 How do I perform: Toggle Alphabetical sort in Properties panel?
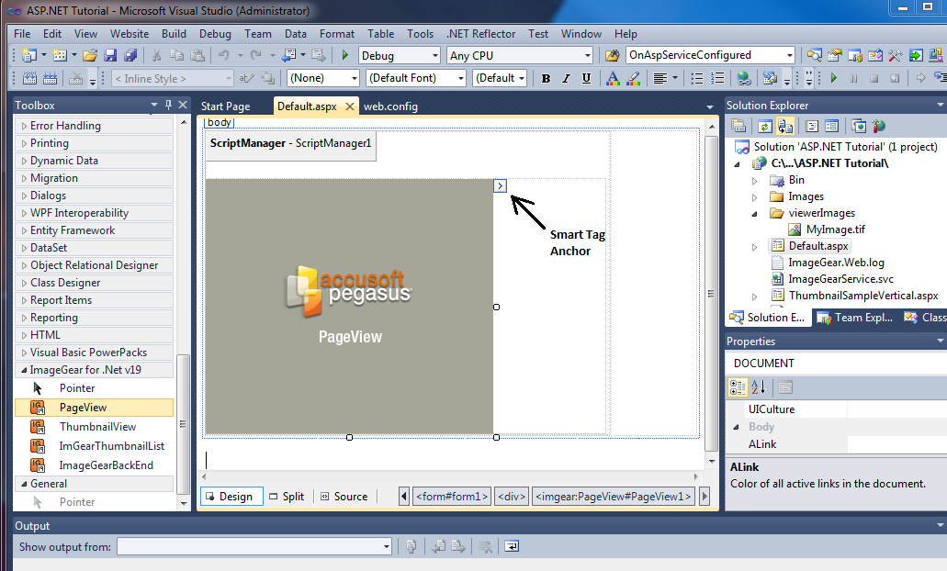[759, 387]
